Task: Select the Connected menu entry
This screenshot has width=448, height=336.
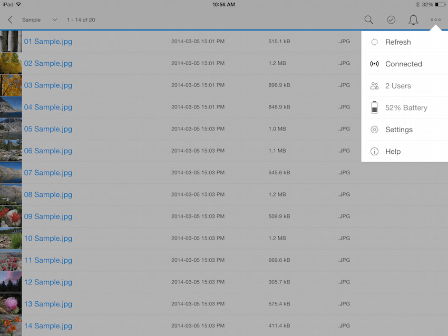Action: pos(405,64)
